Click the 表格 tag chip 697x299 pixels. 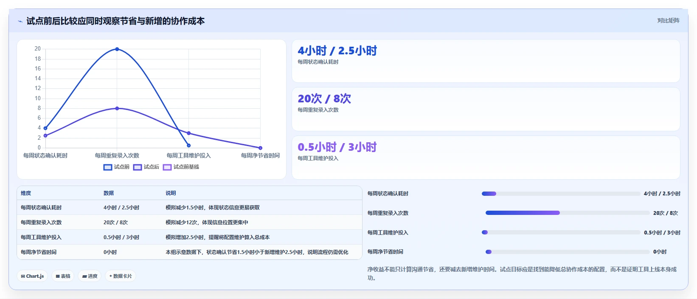(x=63, y=276)
